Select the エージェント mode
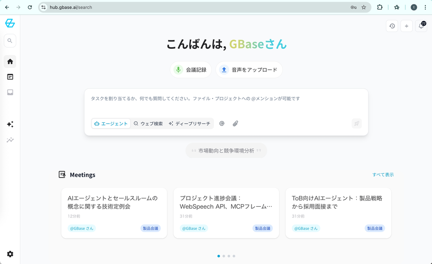This screenshot has width=432, height=264. click(x=111, y=123)
